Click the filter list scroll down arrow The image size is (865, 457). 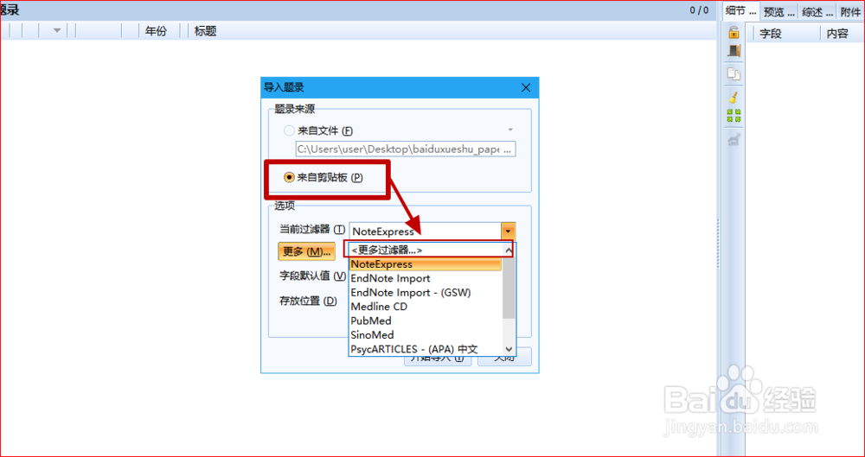509,350
